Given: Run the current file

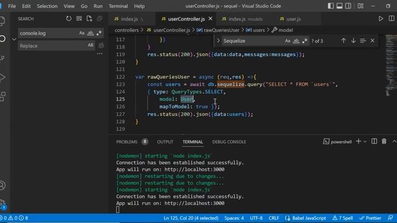Looking at the screenshot, I should coord(380,19).
